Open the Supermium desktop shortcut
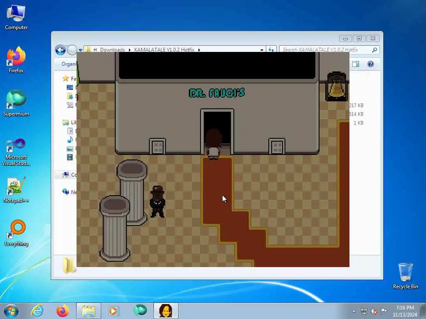Viewport: 426px width, 319px height. click(16, 103)
